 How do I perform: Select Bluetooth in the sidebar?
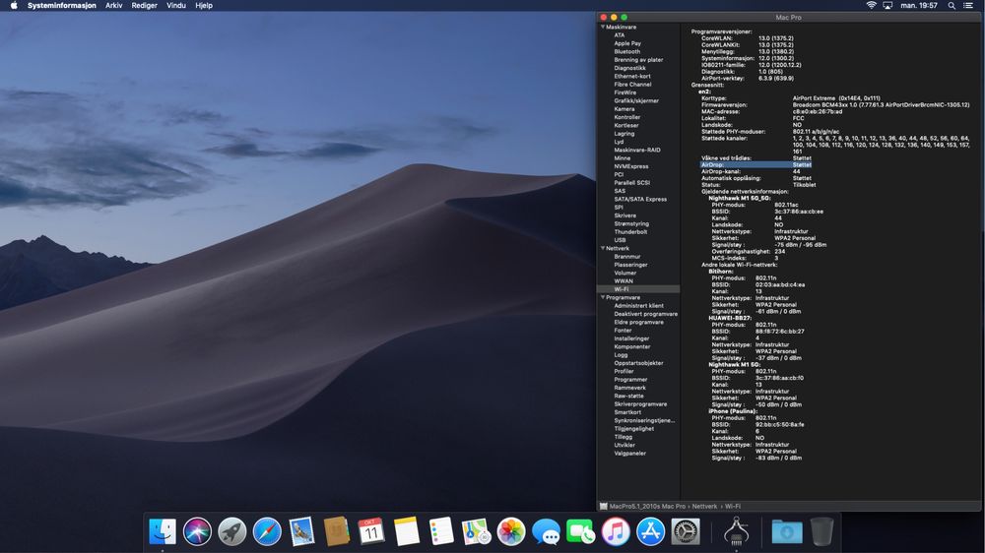626,51
